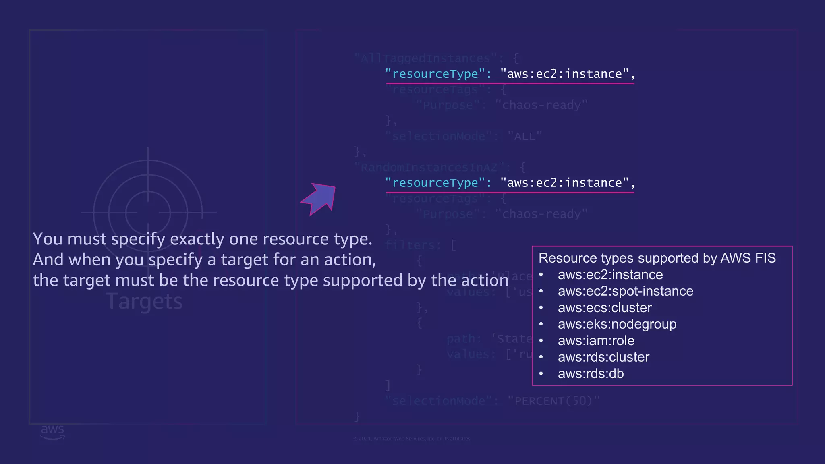This screenshot has height=464, width=825.
Task: Click the faded "selectionMode": "PERCENT(50)" code line
Action: pyautogui.click(x=493, y=401)
